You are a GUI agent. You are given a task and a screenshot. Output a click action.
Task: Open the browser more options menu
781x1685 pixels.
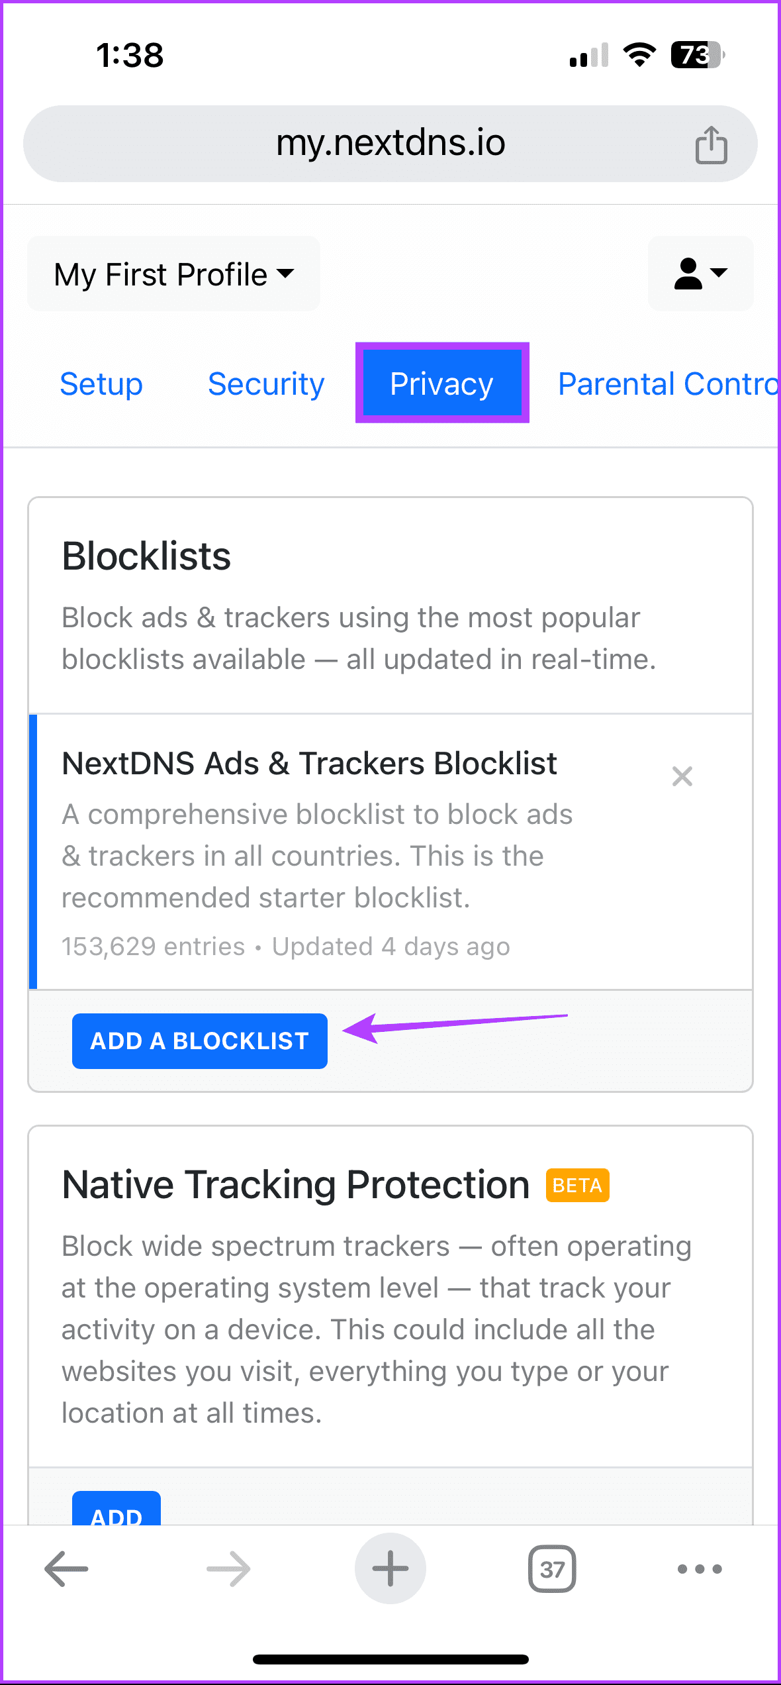coord(700,1568)
